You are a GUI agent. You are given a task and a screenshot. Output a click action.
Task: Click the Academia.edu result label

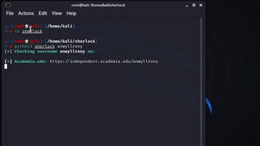click(30, 61)
